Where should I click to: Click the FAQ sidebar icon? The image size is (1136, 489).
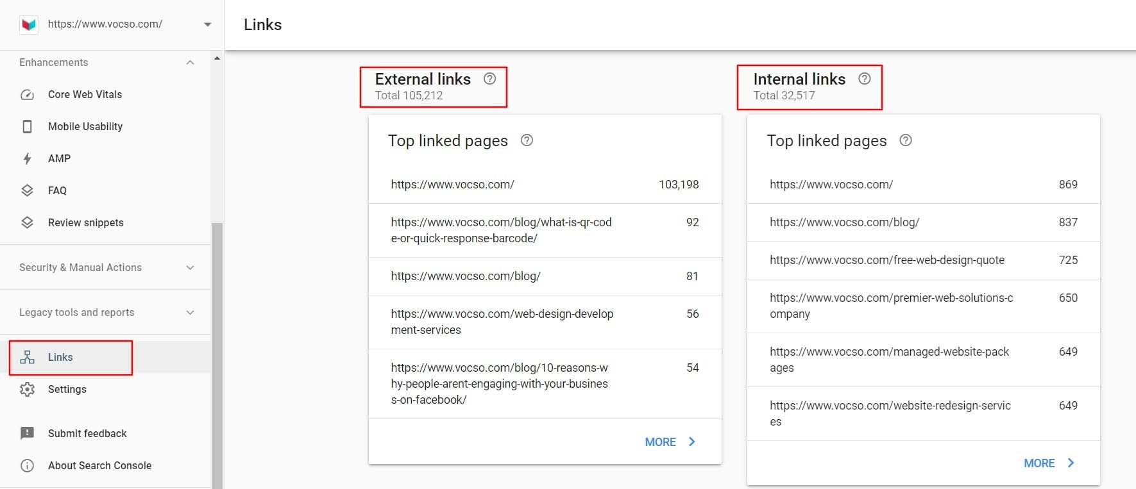click(28, 190)
